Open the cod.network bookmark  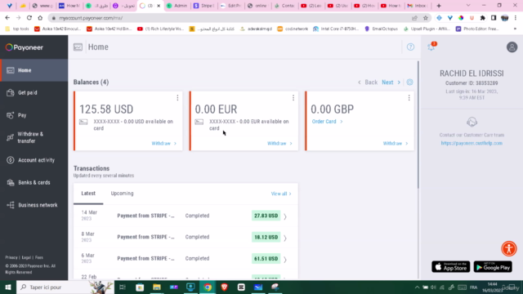293,29
